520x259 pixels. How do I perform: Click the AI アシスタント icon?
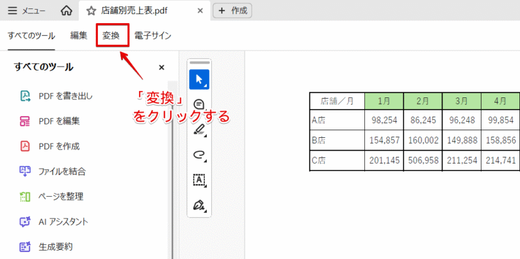tap(25, 221)
